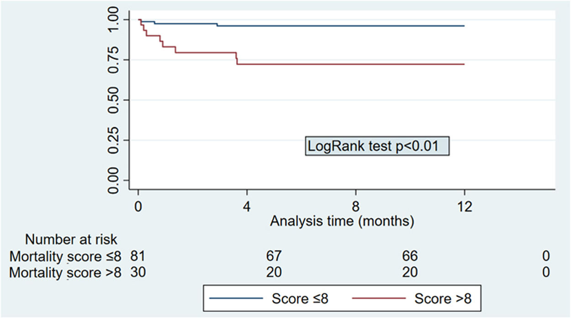Click x-axis tick label 8
The height and width of the screenshot is (318, 571).
356,205
